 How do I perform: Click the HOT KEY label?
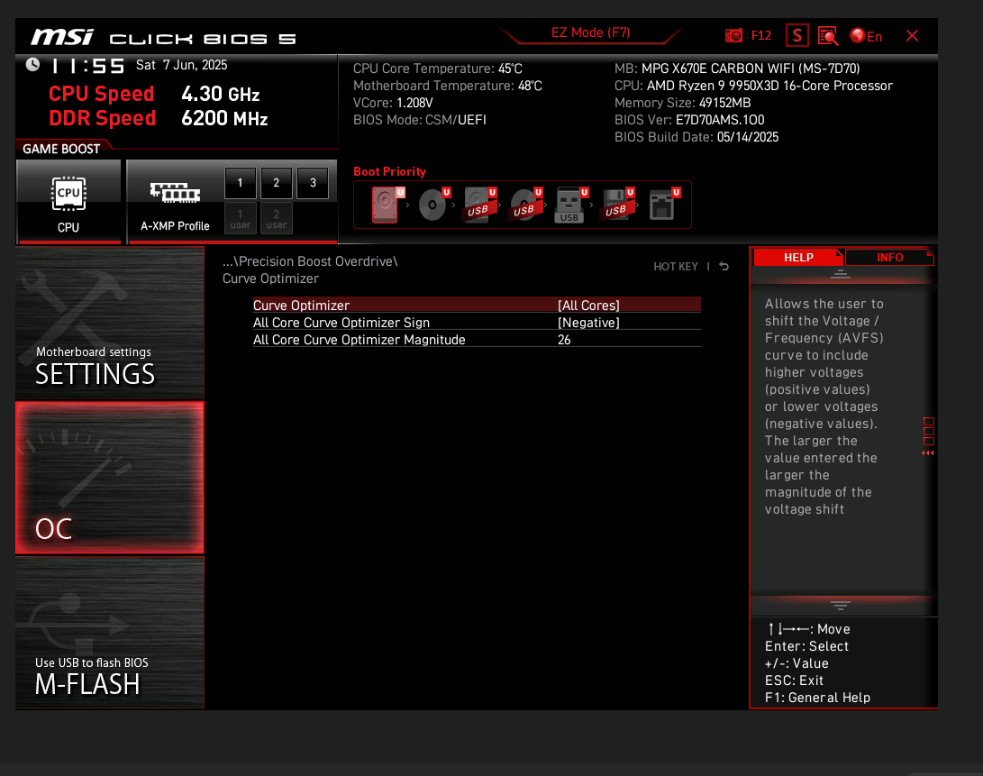coord(675,267)
